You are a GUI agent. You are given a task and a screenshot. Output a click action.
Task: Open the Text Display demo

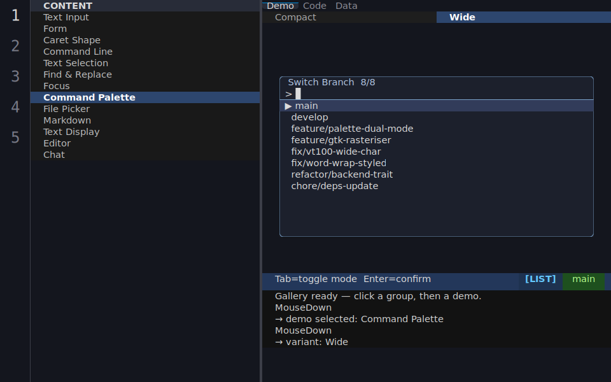pos(145,132)
